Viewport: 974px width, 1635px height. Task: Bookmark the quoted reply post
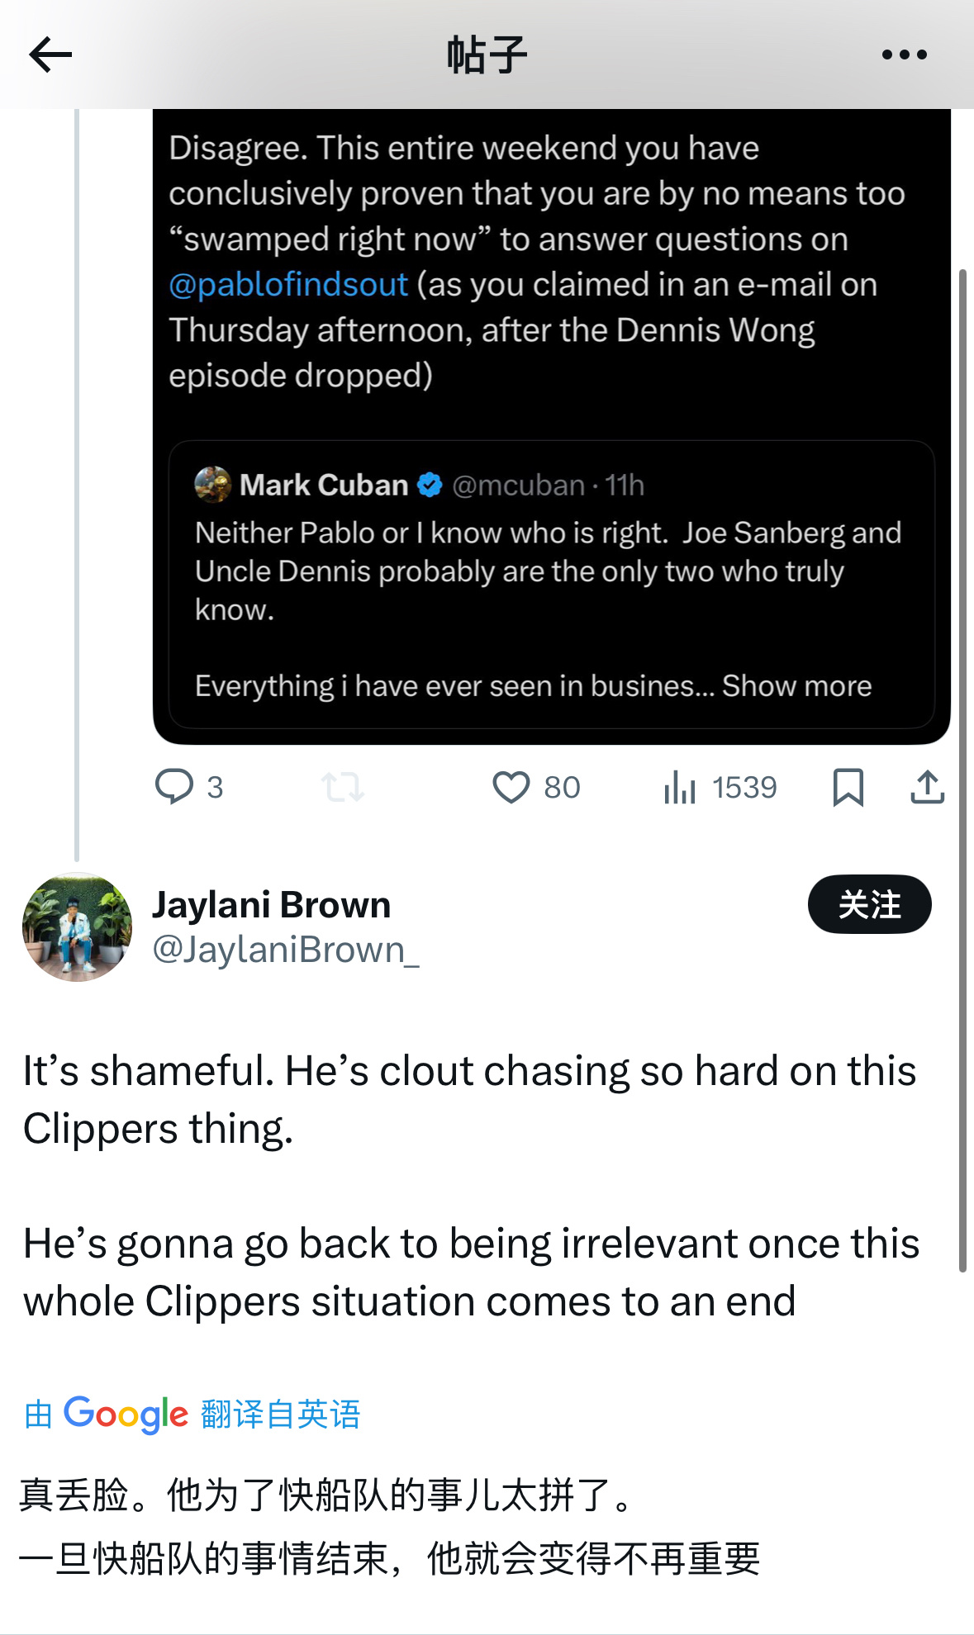pos(848,787)
